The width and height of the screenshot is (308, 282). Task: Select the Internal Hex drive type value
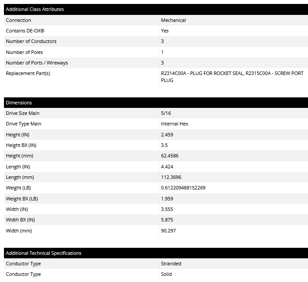[175, 124]
